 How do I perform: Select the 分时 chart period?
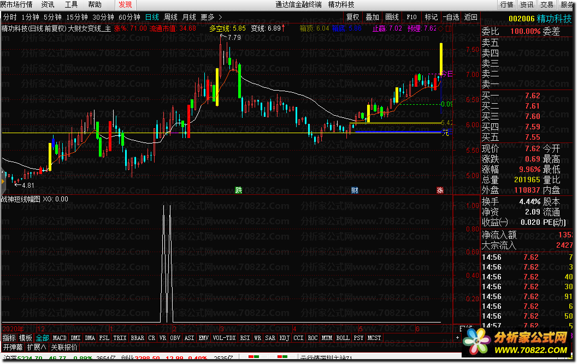point(10,17)
